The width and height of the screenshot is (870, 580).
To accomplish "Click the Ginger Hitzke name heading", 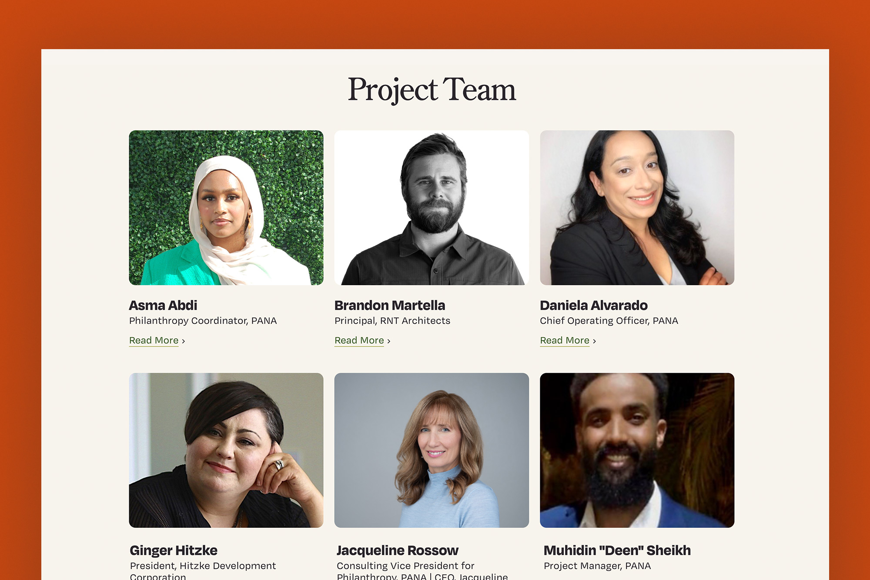I will point(174,550).
